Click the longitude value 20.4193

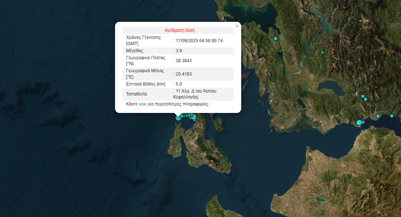coord(183,74)
